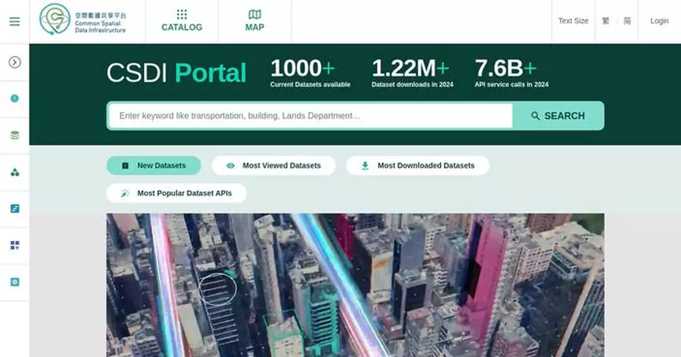
Task: Click the '1.22M+' downloads statistic
Action: coord(413,73)
